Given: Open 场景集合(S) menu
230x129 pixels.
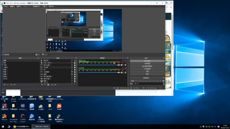Looking at the screenshot, I should coord(37,6).
